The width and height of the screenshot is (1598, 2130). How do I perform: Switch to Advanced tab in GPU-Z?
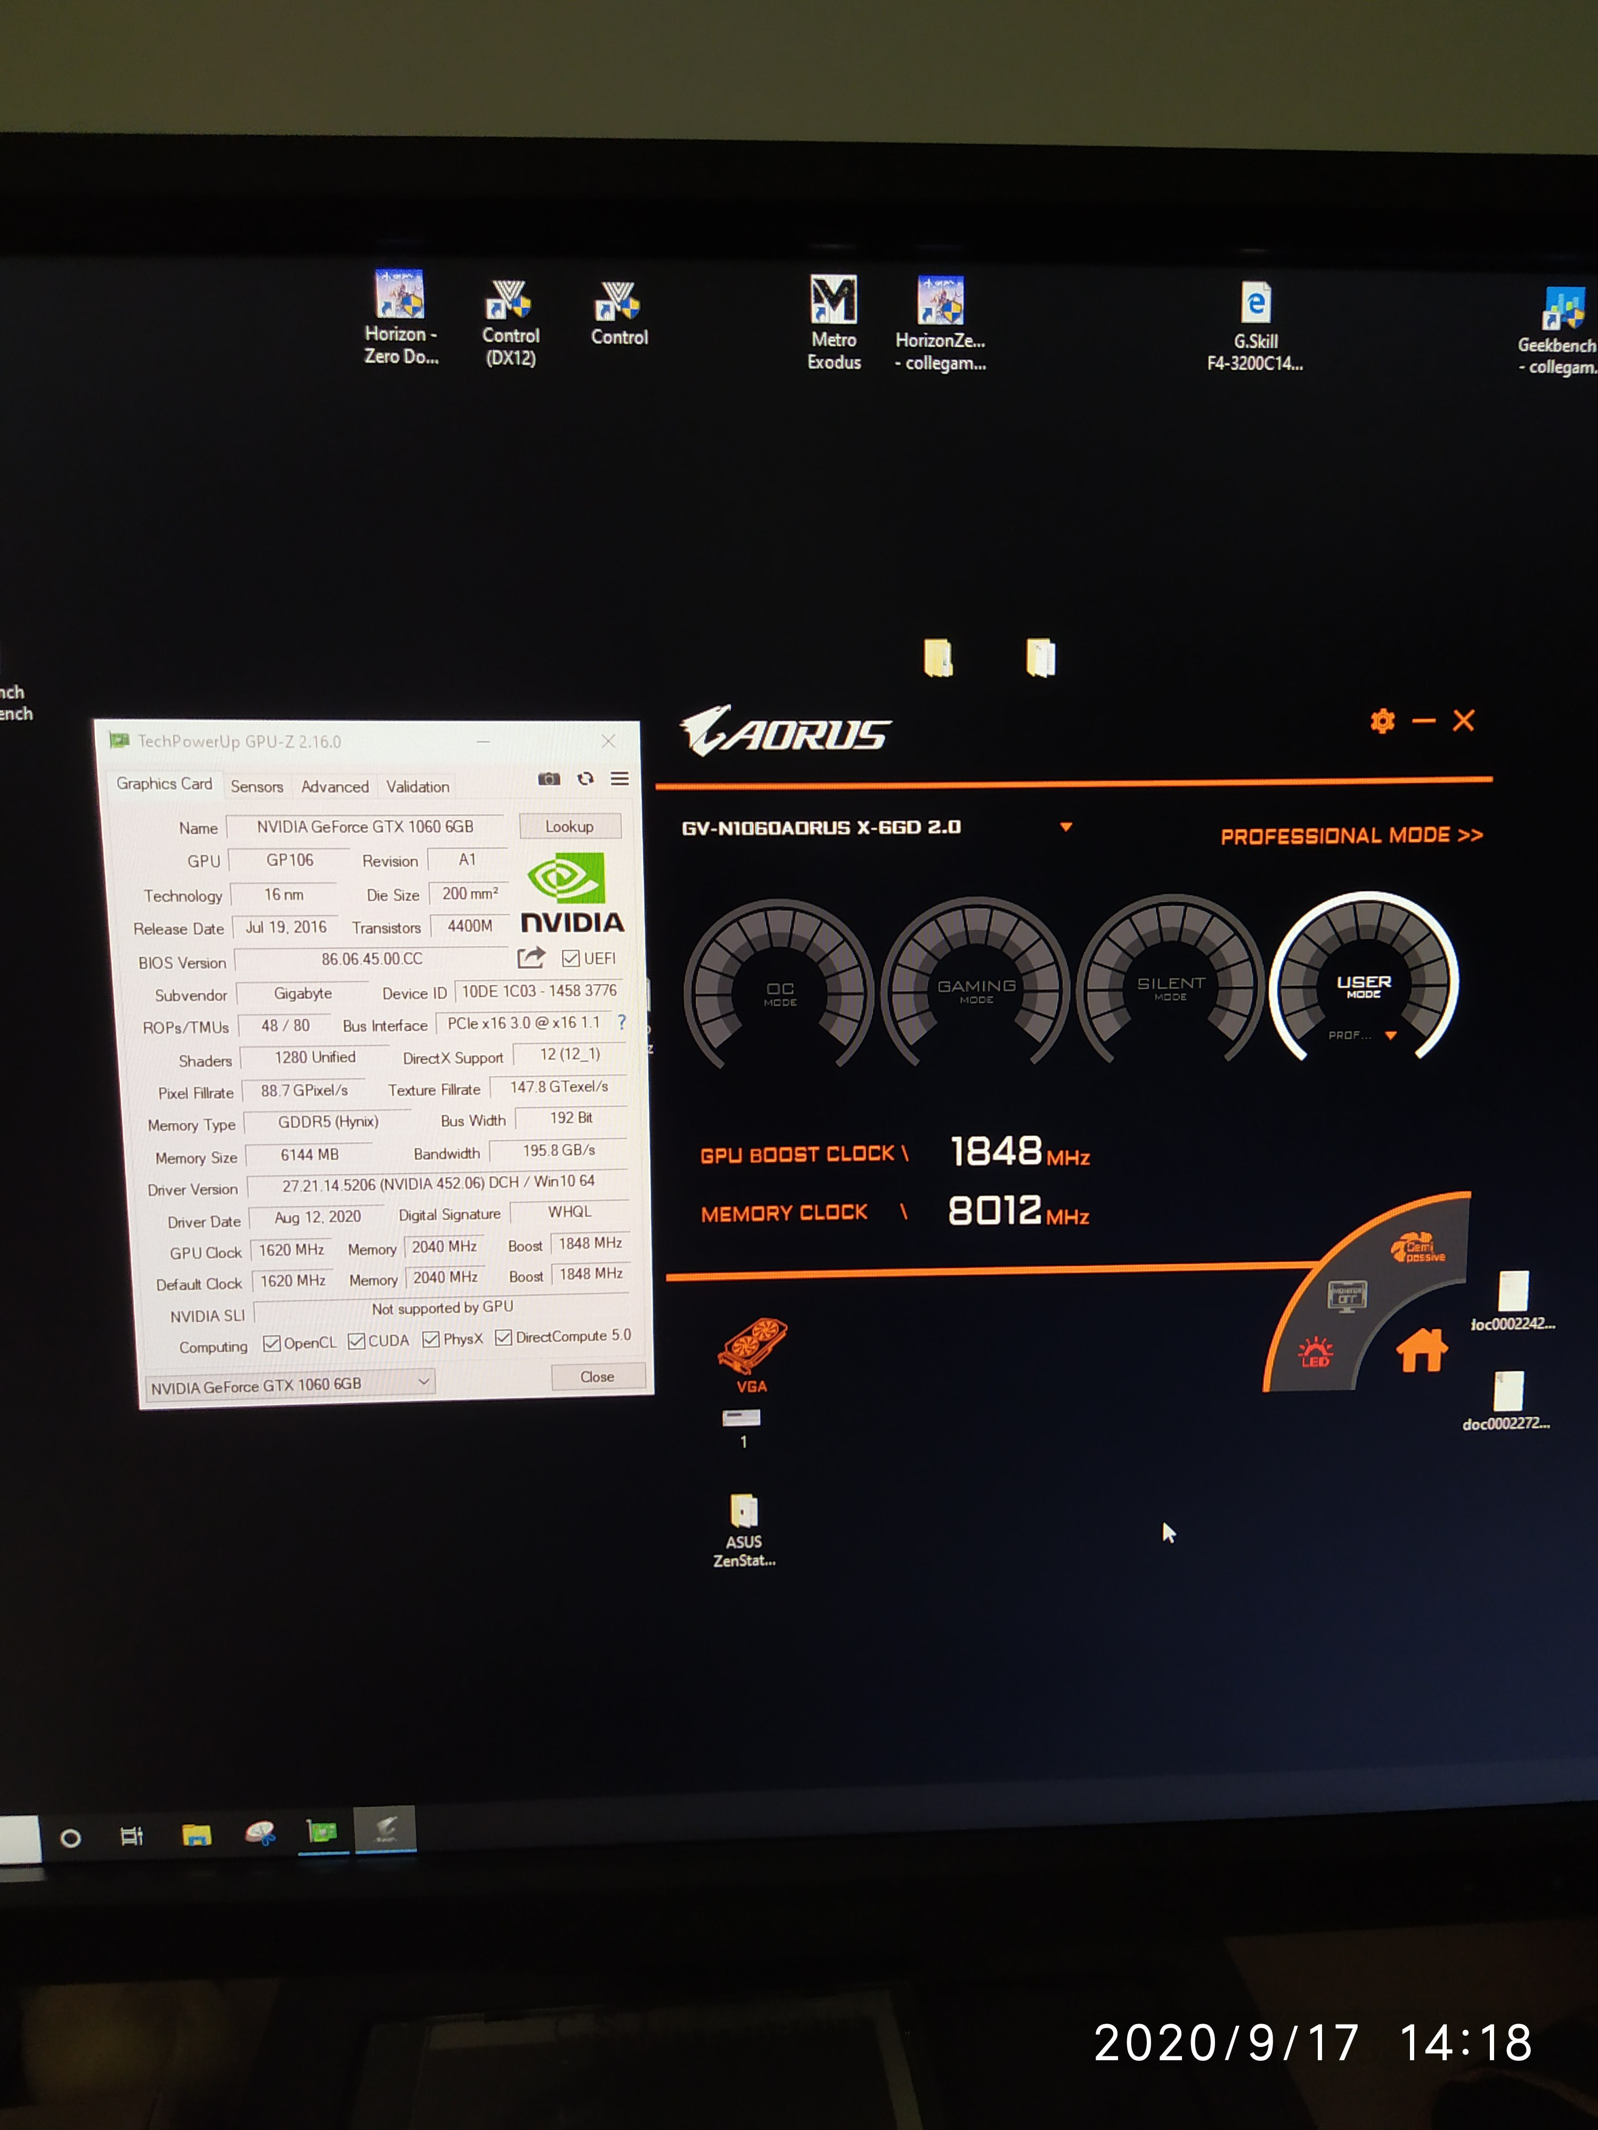pos(334,787)
